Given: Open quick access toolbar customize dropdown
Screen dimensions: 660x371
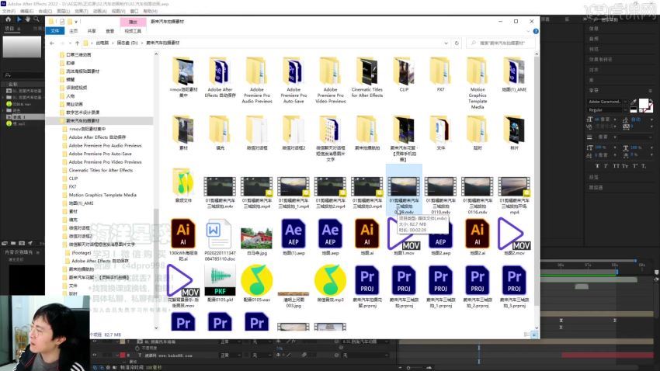Looking at the screenshot, I should point(76,22).
